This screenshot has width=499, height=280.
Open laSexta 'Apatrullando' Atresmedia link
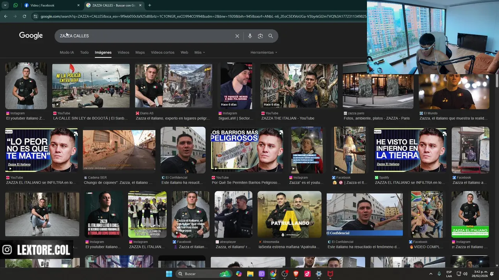(289, 247)
